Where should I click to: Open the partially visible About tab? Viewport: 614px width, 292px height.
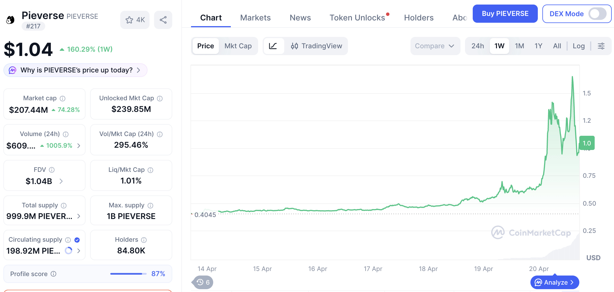[x=460, y=18]
